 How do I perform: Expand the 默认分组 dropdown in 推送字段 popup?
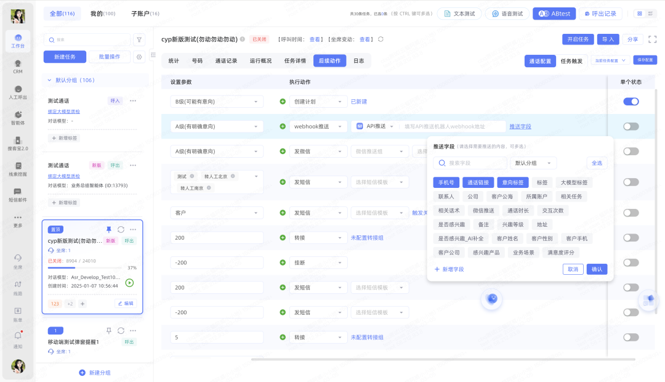click(x=533, y=163)
